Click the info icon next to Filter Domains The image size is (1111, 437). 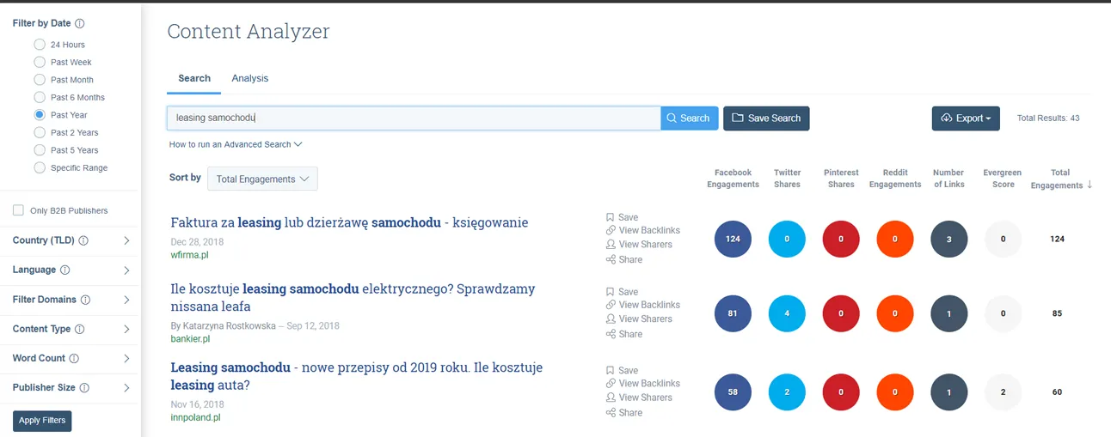point(85,300)
